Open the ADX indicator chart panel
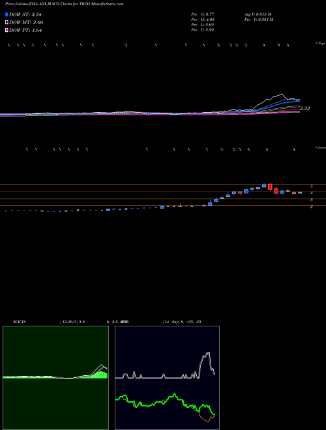This screenshot has width=326, height=430. (x=167, y=378)
